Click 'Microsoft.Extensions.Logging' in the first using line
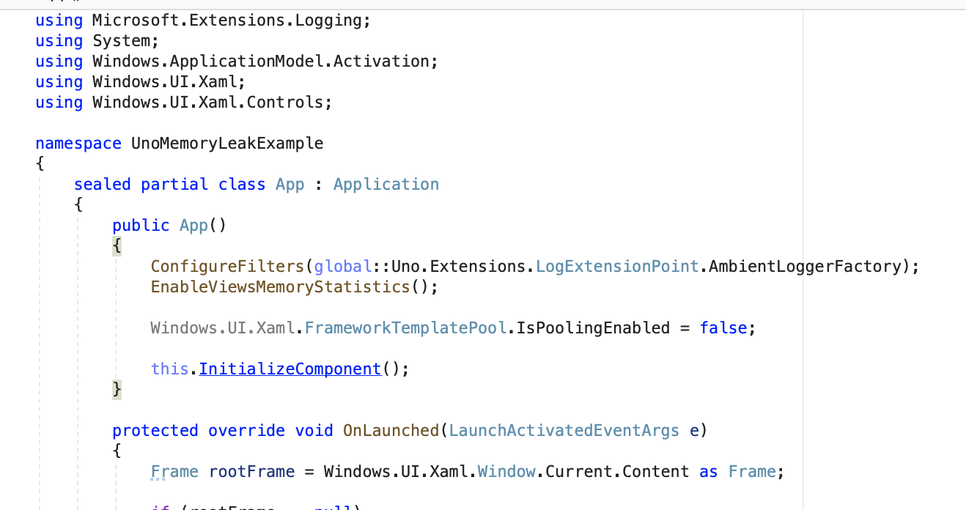 pos(227,20)
